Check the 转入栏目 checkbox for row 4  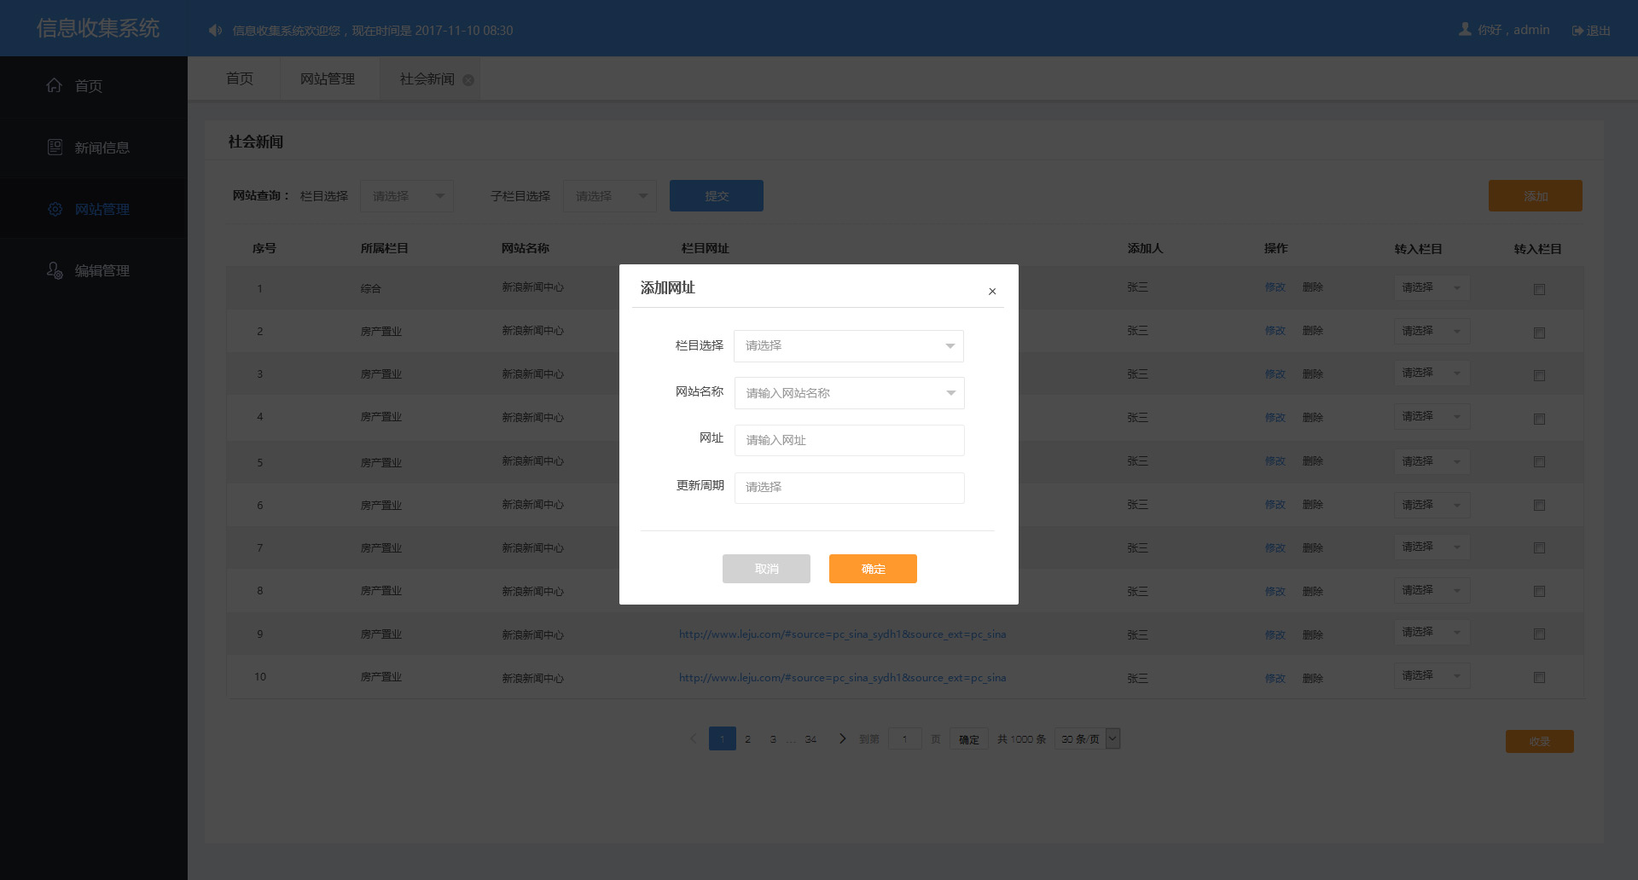point(1539,419)
